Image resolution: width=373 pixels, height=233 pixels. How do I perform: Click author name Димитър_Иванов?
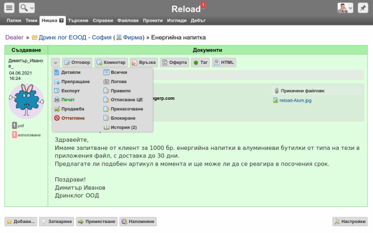(x=25, y=63)
